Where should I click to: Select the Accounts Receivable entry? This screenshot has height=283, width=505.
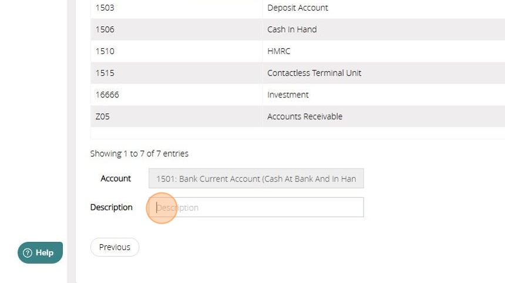tap(305, 116)
